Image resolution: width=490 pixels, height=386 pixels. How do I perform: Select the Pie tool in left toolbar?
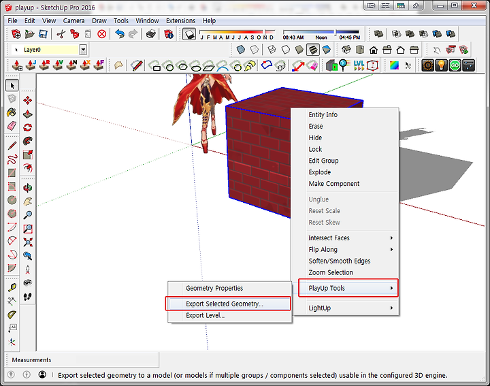coord(12,268)
